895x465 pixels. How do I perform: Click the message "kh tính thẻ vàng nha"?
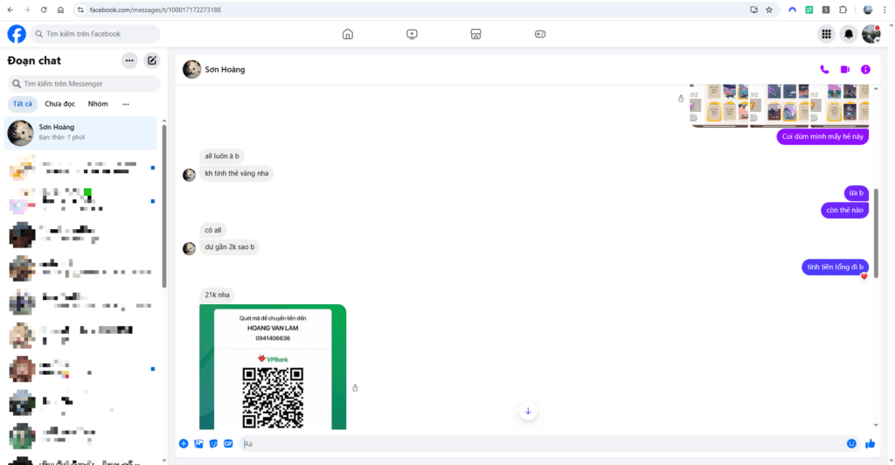click(x=236, y=173)
